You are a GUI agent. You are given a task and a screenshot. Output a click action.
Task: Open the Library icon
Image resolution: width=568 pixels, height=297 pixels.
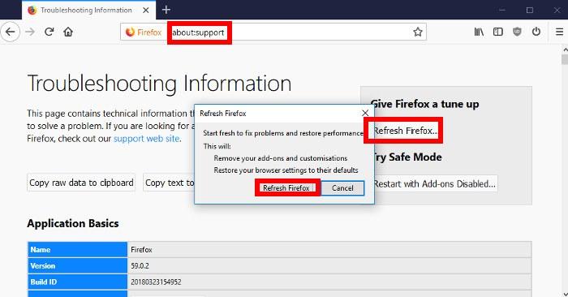[x=479, y=32]
